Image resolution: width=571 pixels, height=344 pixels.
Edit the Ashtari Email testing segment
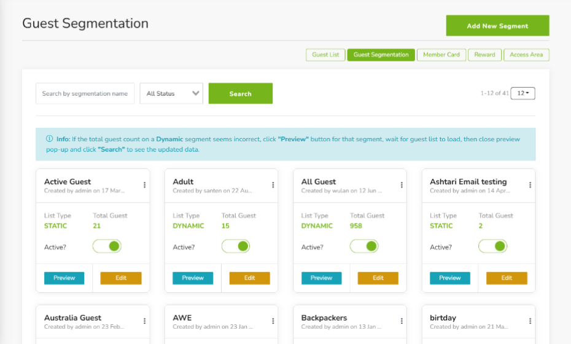tap(507, 278)
